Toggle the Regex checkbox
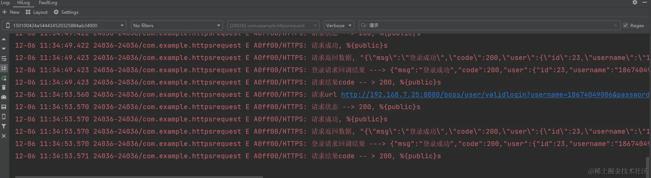The width and height of the screenshot is (651, 178). click(x=626, y=25)
